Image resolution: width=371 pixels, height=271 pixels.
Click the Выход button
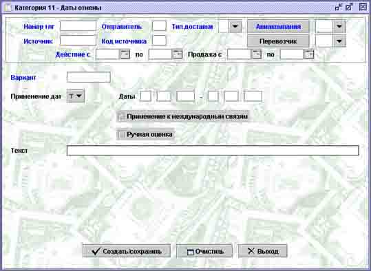(x=263, y=251)
